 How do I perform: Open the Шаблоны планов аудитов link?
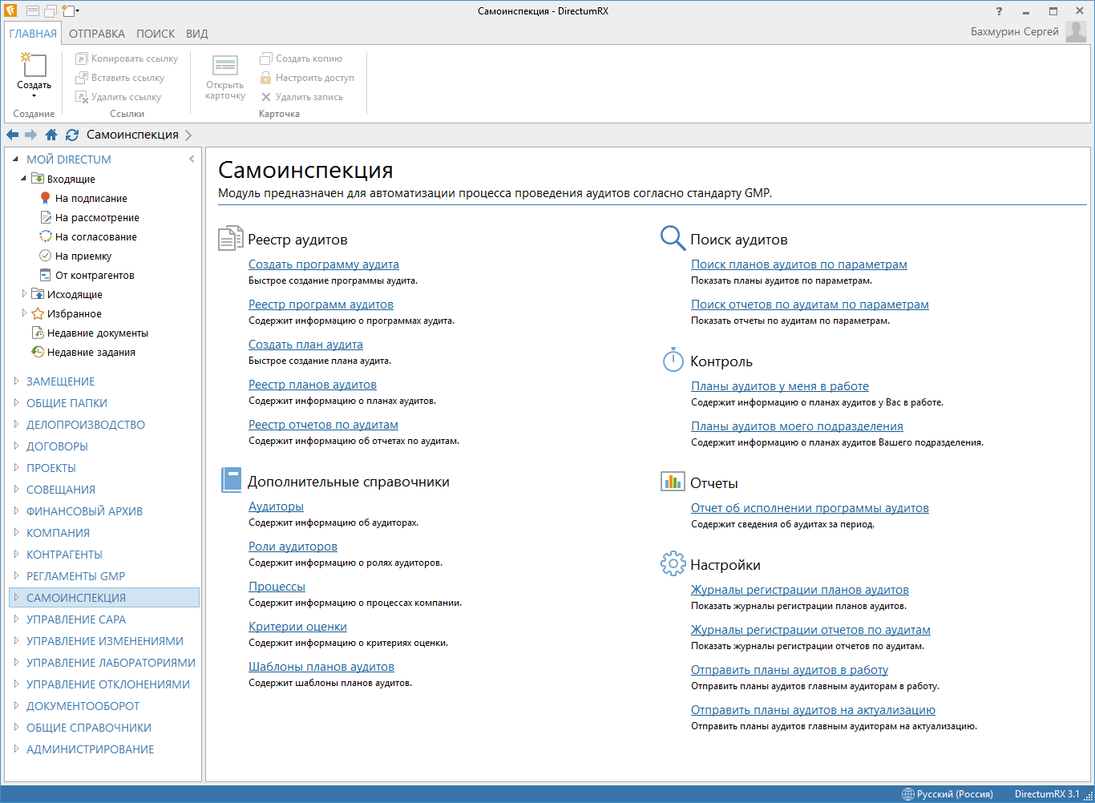click(321, 667)
